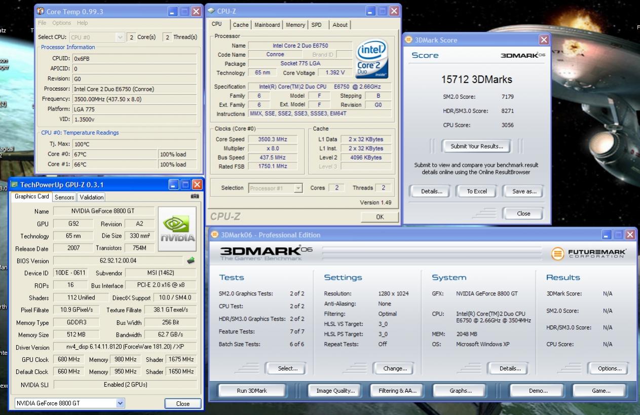Click the To Excel button
This screenshot has height=415, width=640.
coord(477,192)
